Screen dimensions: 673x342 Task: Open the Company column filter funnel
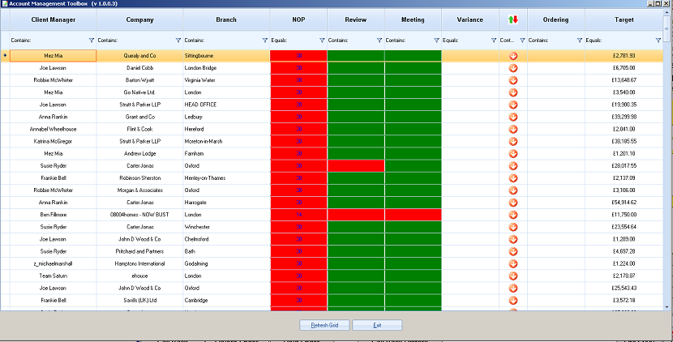[178, 41]
